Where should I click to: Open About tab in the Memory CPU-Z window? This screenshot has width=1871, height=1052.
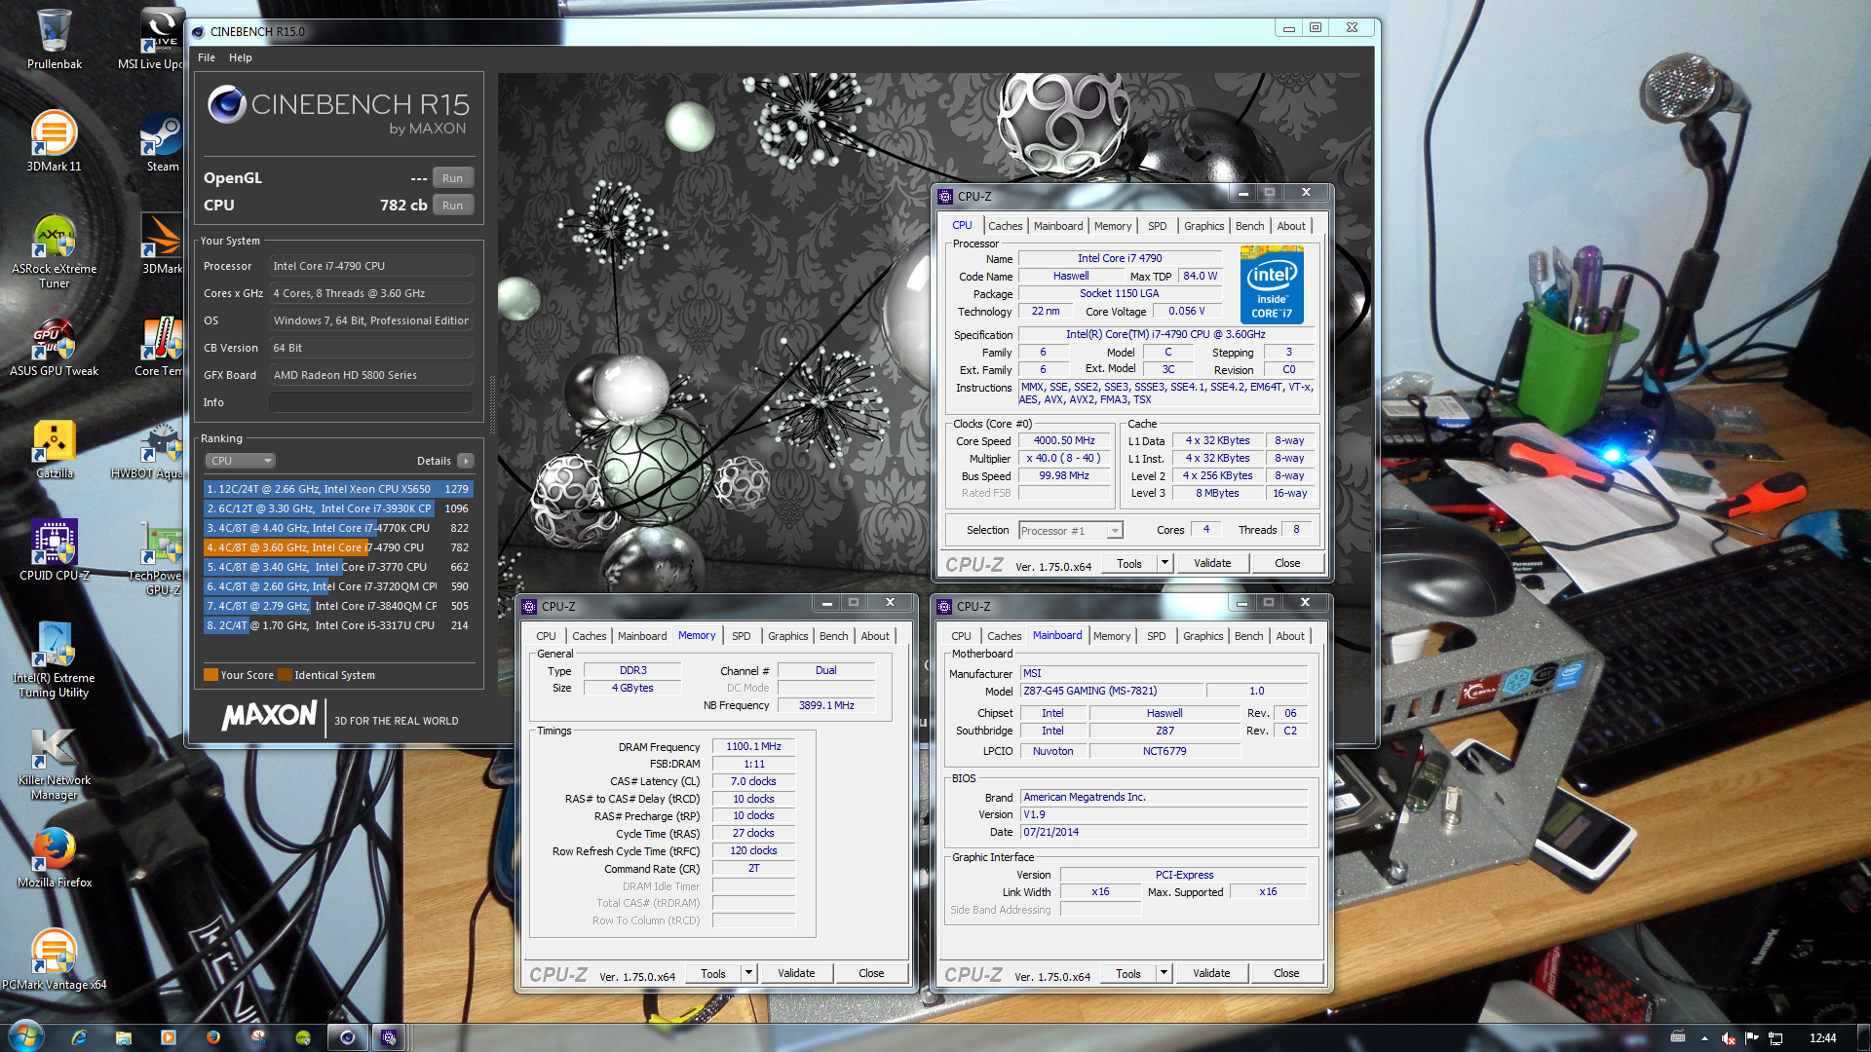click(x=875, y=636)
